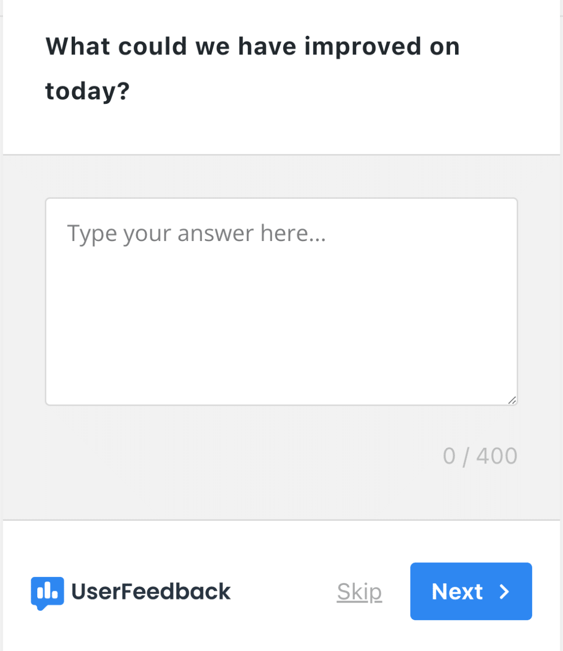Click the "0 / 400" character counter
Screen dimensions: 563x651
(480, 456)
